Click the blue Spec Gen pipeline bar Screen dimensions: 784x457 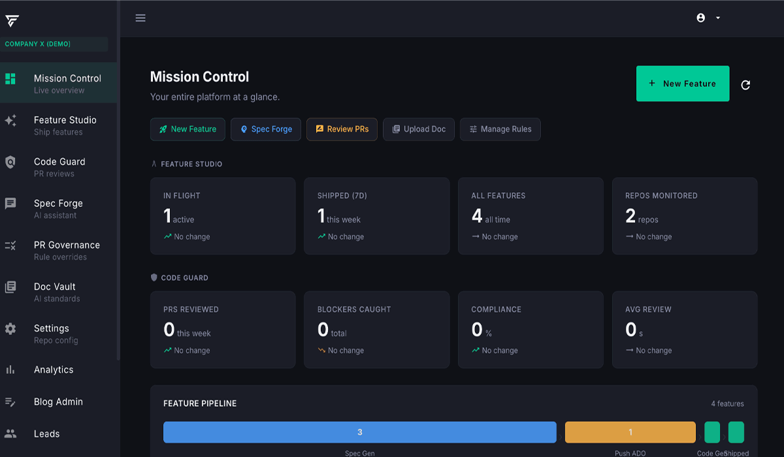pyautogui.click(x=360, y=432)
